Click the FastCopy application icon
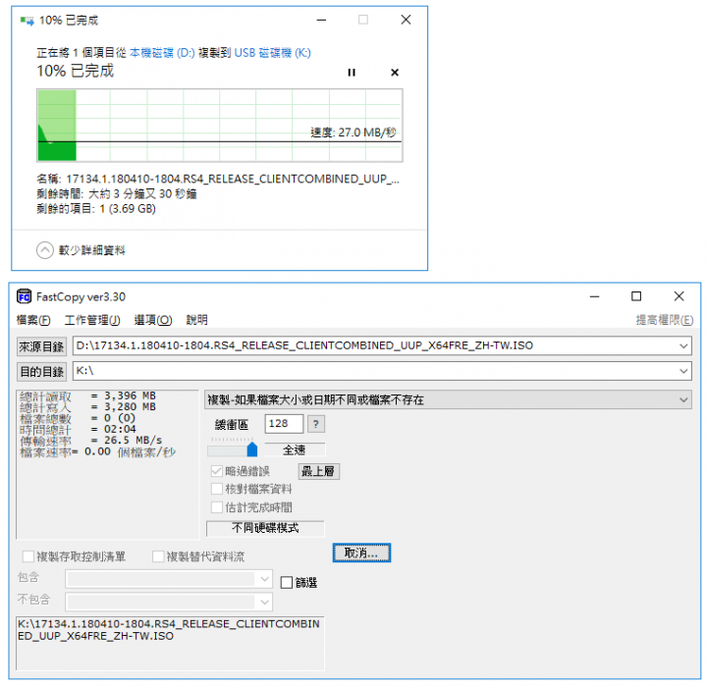This screenshot has width=707, height=686. tap(24, 296)
